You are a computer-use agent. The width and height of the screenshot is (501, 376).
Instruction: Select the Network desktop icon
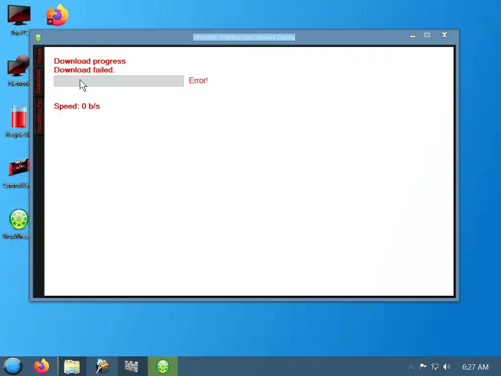pyautogui.click(x=19, y=70)
